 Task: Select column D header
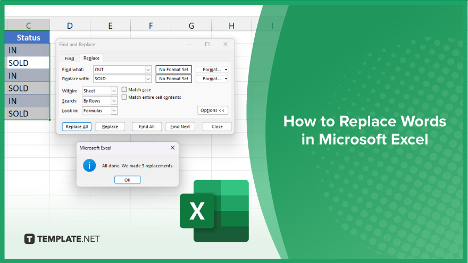coord(70,26)
